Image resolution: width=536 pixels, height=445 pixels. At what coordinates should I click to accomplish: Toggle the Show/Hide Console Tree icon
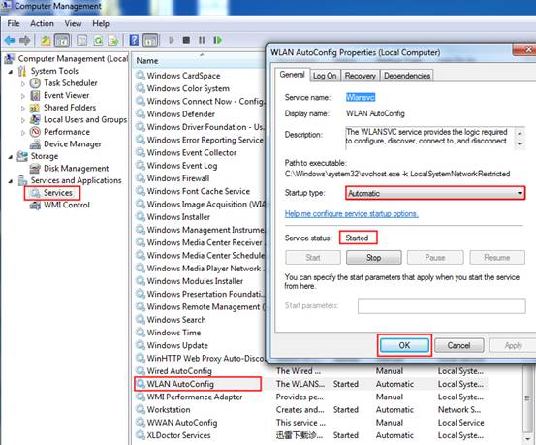(x=62, y=41)
